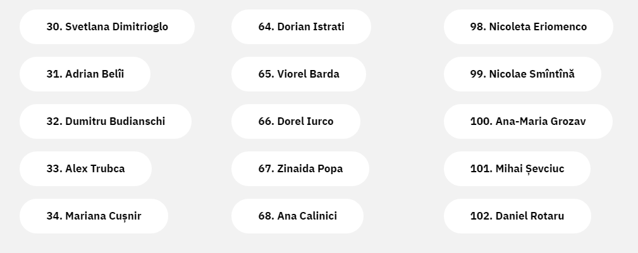The image size is (638, 253).
Task: Click the Svetlana Dimitrioglo name pill
Action: pos(107,26)
